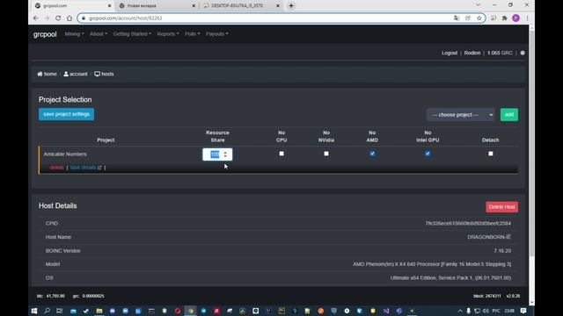Go to home breadcrumb
The height and width of the screenshot is (316, 563).
click(47, 74)
